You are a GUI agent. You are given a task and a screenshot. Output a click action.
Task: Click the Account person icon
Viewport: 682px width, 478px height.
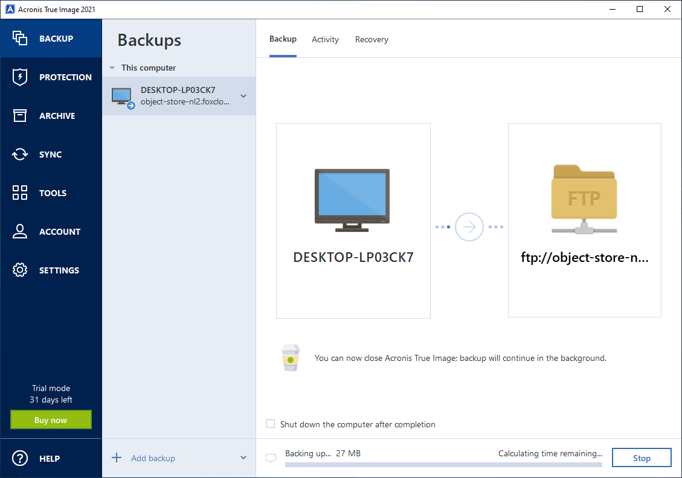20,232
